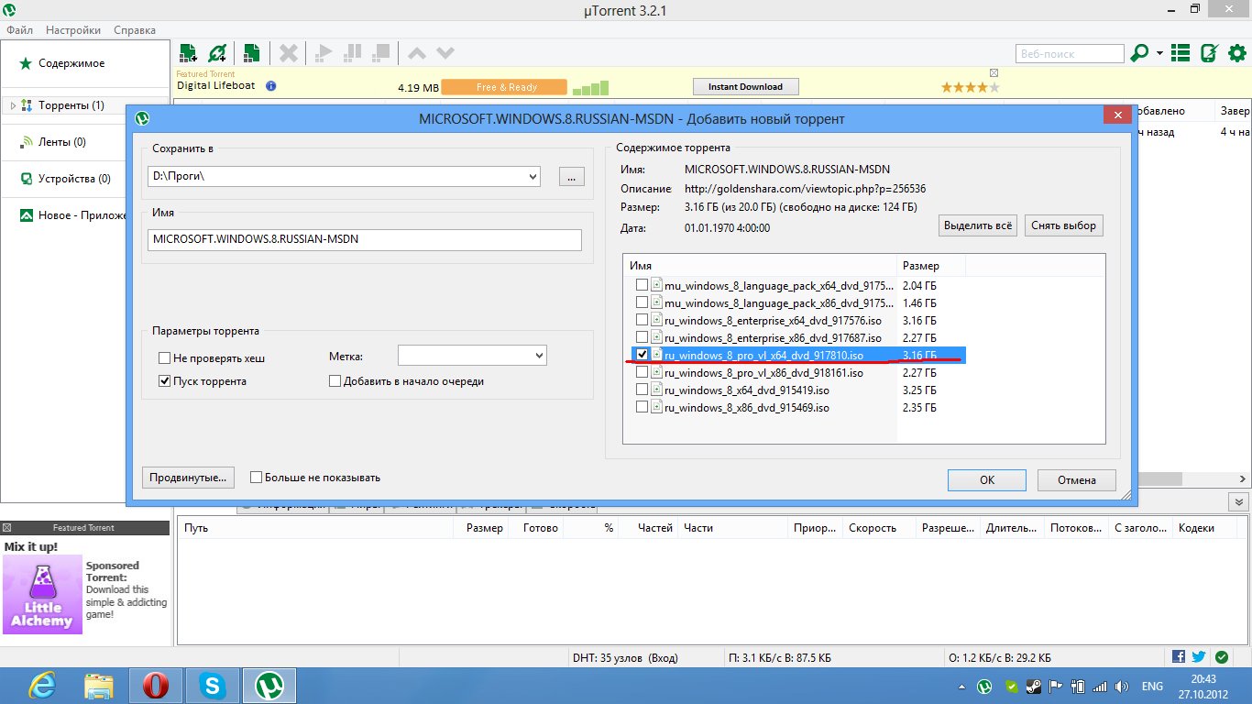Click the Instant Download button

tap(746, 87)
